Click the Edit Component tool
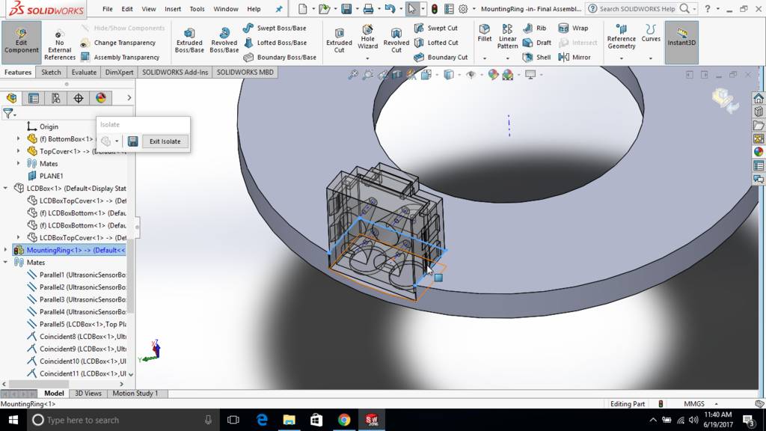 point(21,43)
